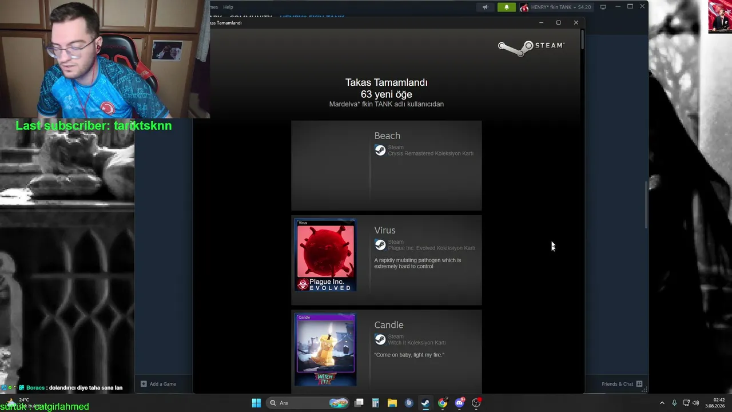Select the Virus card title

point(385,230)
